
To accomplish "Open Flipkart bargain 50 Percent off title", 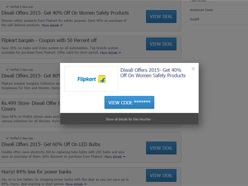I will click(49, 40).
